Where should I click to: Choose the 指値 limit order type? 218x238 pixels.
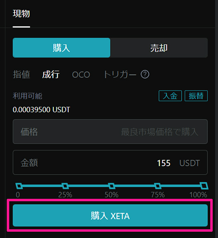tap(21, 74)
